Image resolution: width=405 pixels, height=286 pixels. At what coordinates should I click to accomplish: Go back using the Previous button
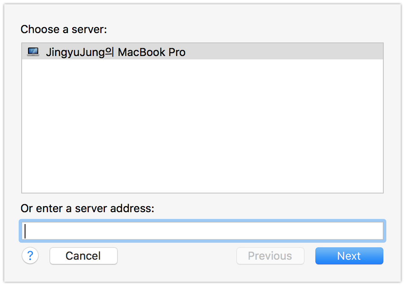[270, 256]
